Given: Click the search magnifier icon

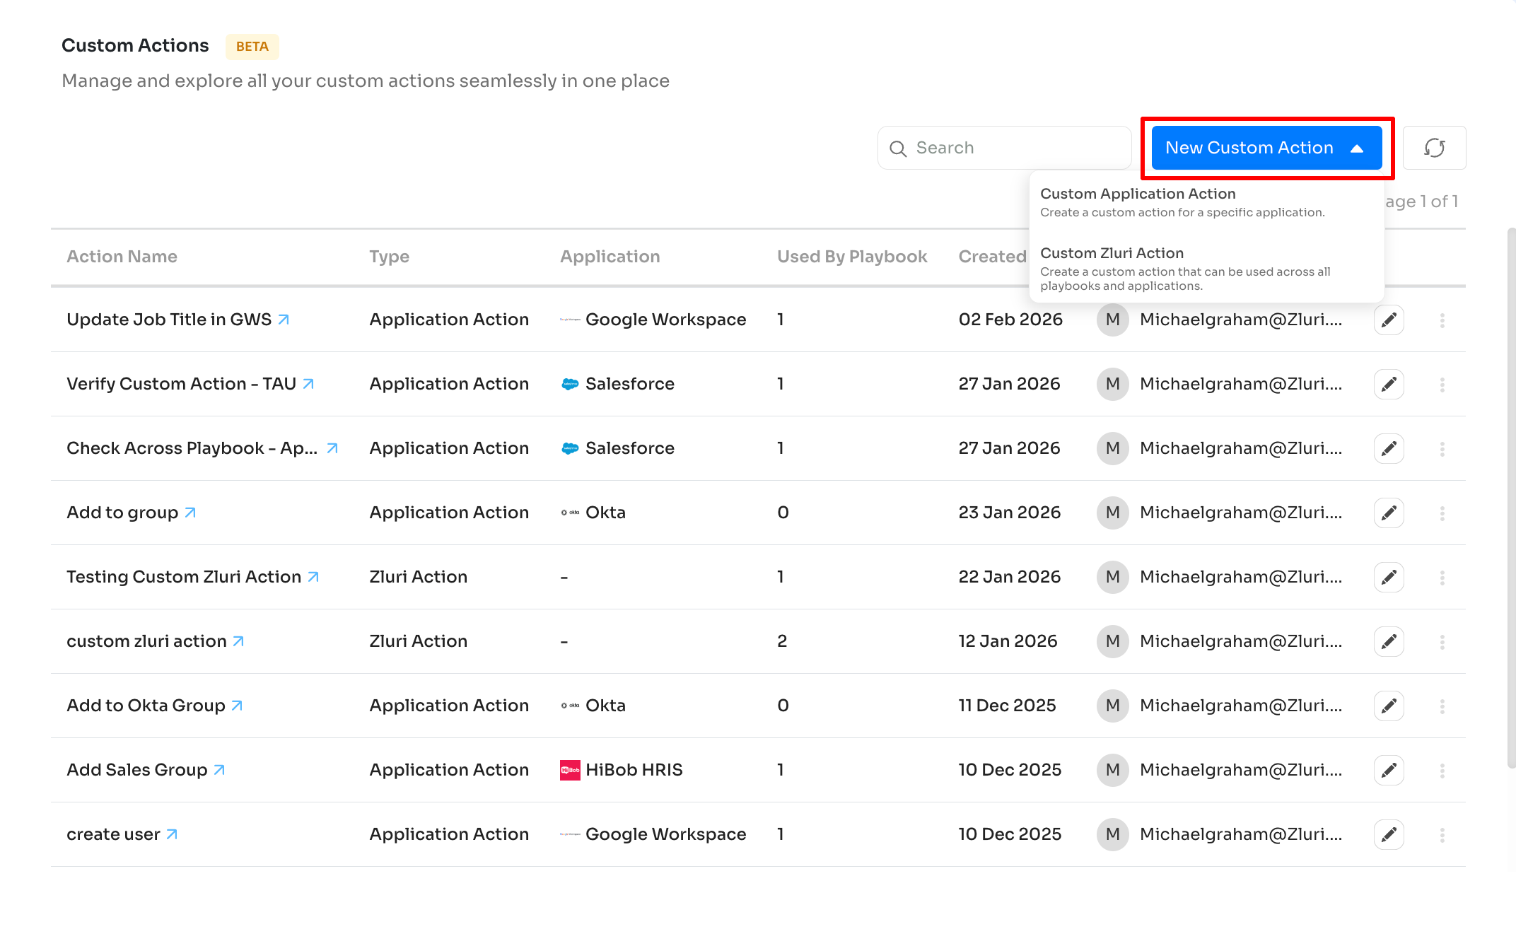Looking at the screenshot, I should (898, 148).
